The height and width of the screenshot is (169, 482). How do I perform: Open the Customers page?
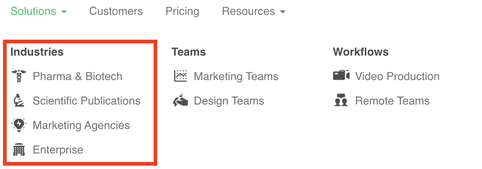[x=116, y=11]
